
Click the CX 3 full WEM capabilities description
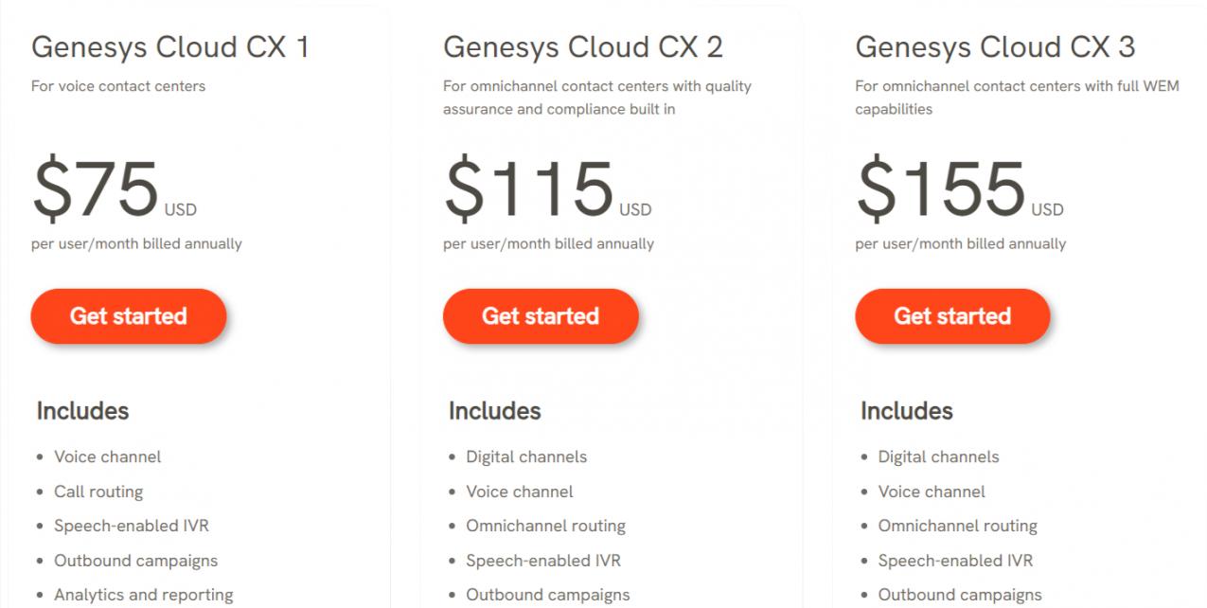[x=1017, y=98]
